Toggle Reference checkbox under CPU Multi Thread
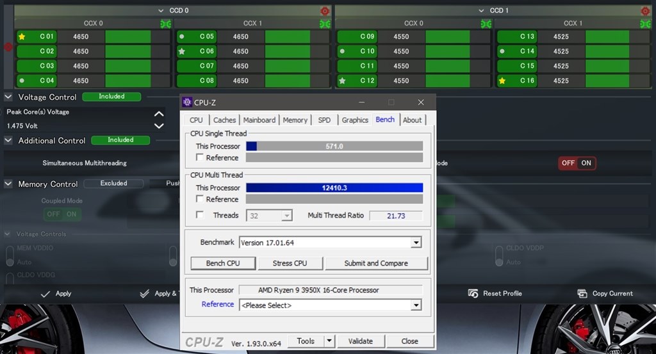This screenshot has height=354, width=656. (200, 199)
